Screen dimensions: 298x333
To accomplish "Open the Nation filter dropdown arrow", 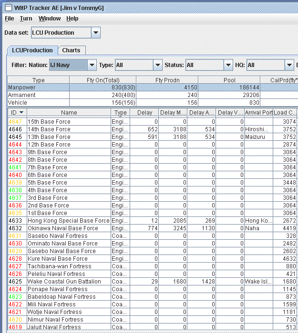I will click(x=92, y=65).
